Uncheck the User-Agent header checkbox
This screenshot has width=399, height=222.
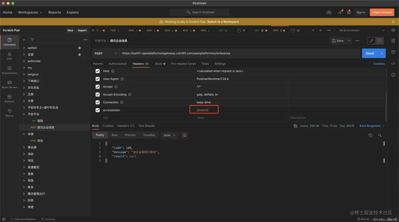(x=98, y=79)
